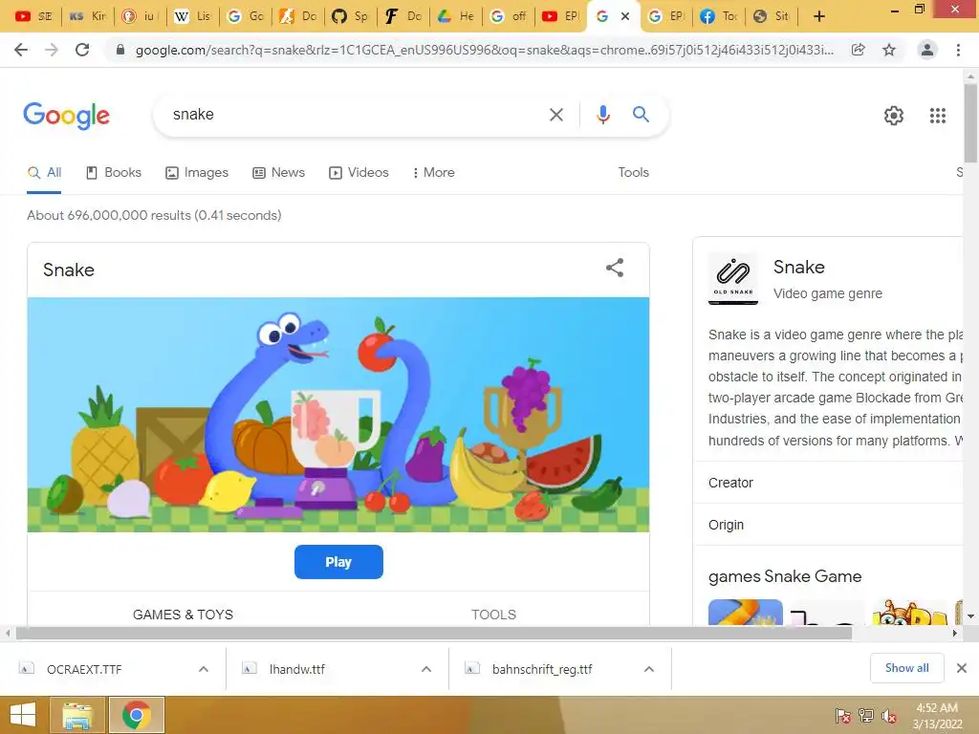Click the first Snake Game thumbnail
The height and width of the screenshot is (734, 979).
pyautogui.click(x=746, y=613)
